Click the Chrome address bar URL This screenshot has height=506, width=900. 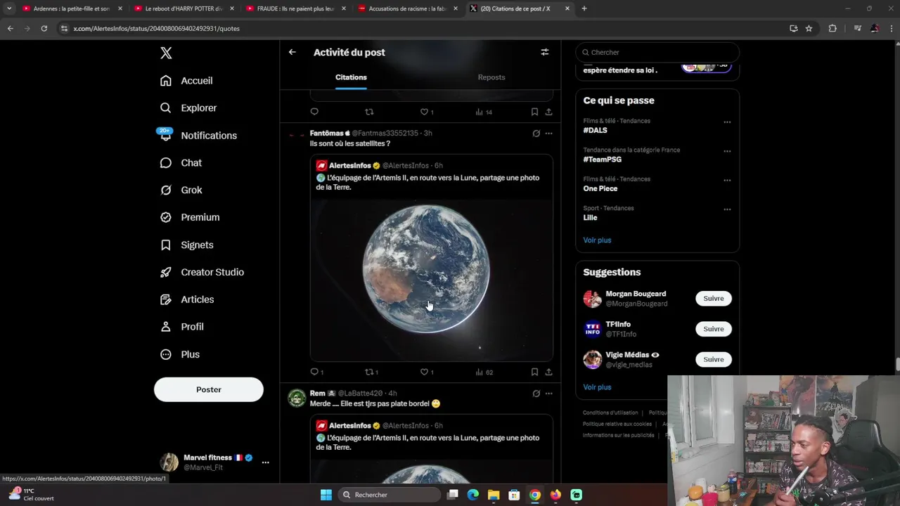(156, 28)
